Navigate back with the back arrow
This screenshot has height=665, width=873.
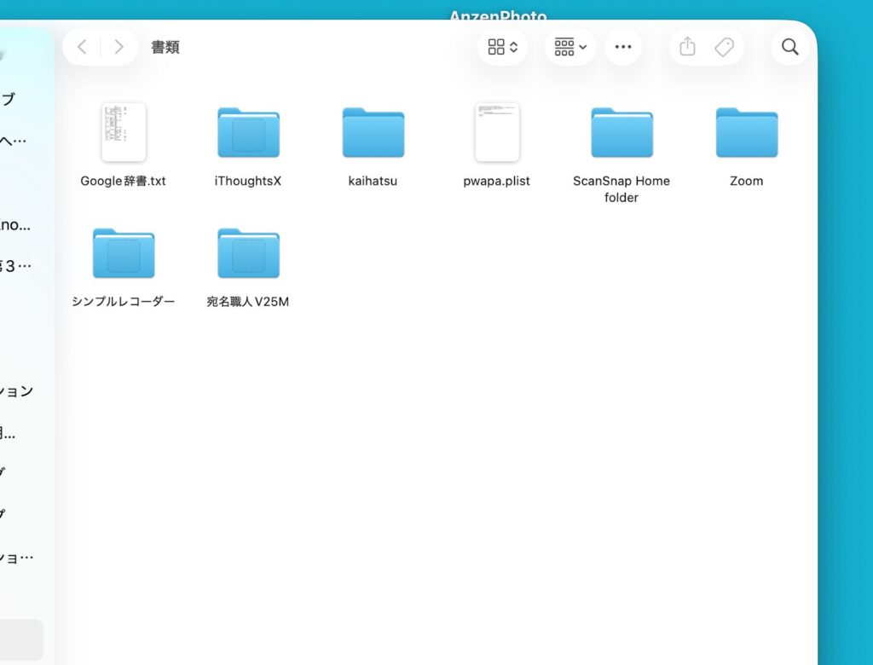point(82,47)
